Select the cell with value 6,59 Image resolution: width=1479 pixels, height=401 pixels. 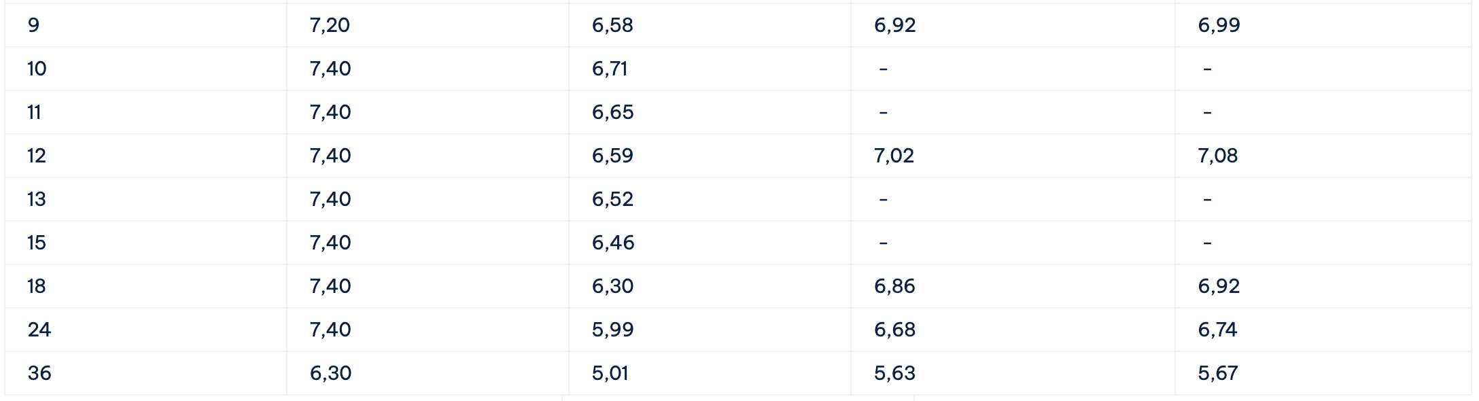(612, 156)
